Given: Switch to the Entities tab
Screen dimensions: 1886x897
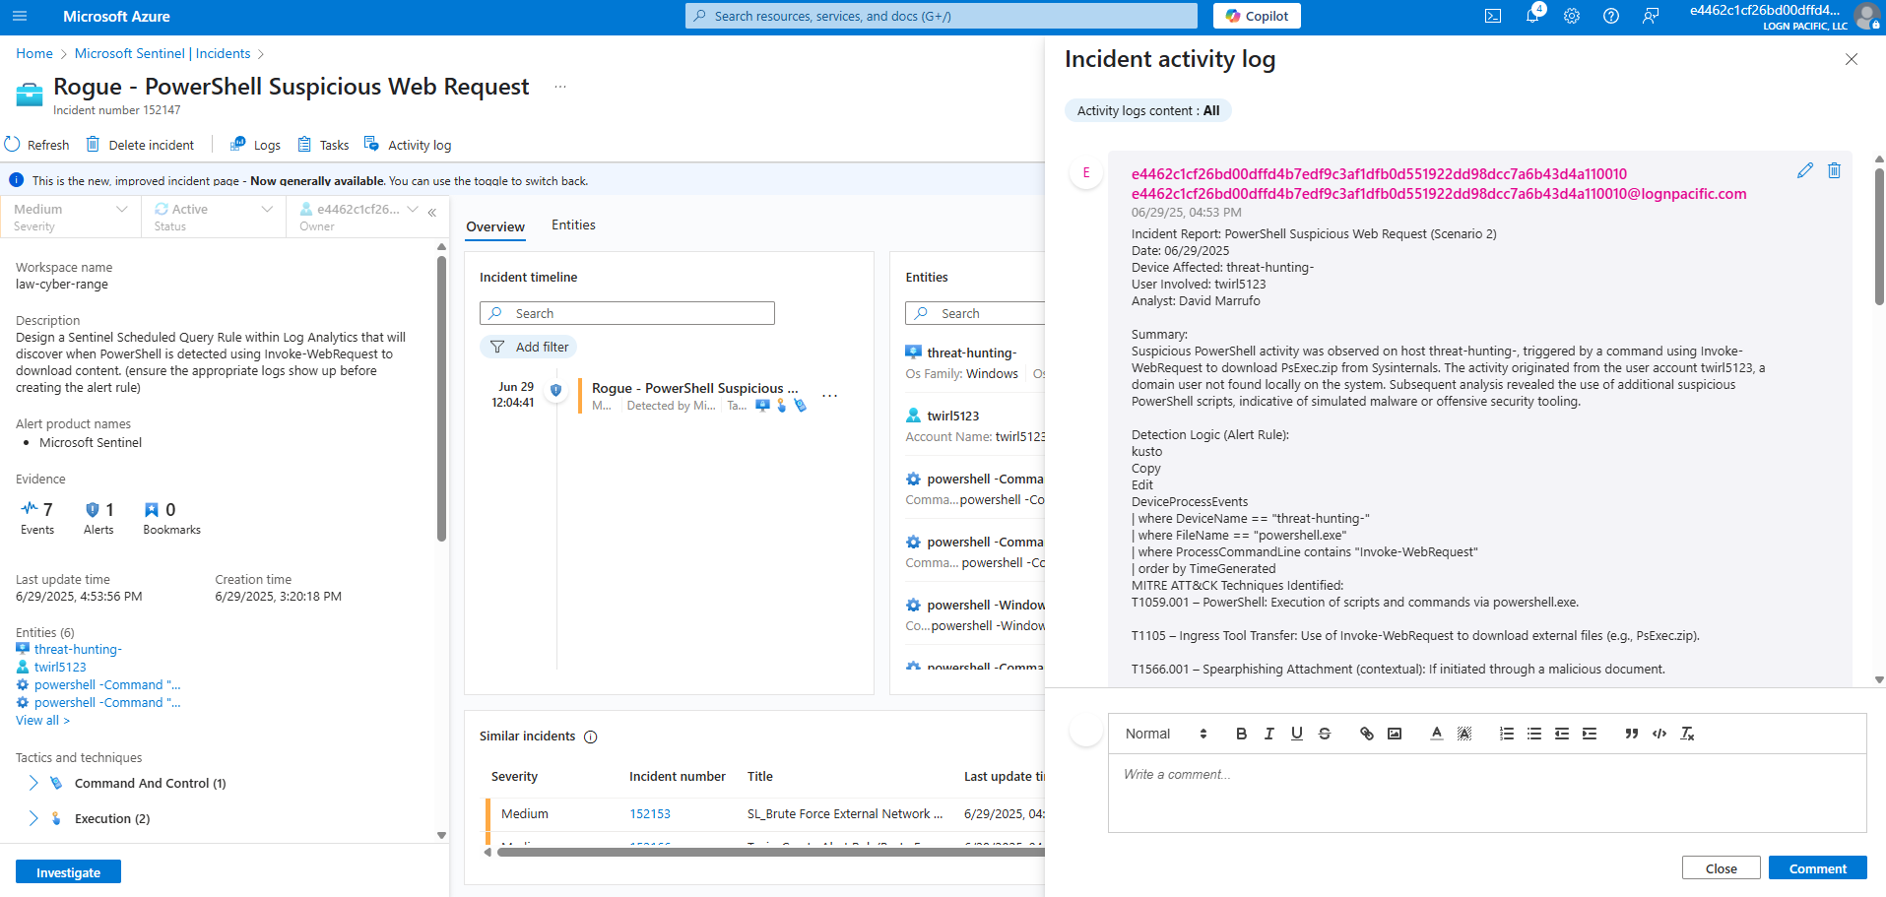Looking at the screenshot, I should 573,225.
